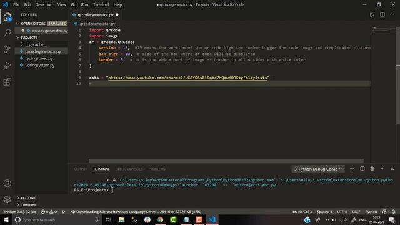Click the Windows search box

(x=57, y=219)
